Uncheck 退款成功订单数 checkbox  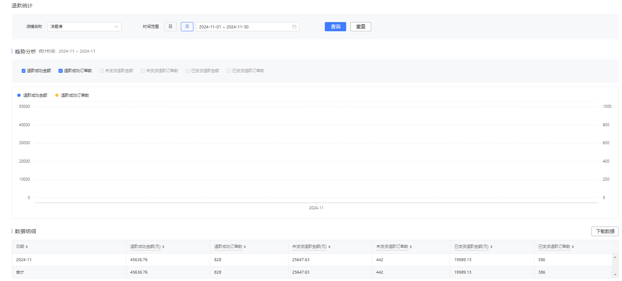(61, 71)
